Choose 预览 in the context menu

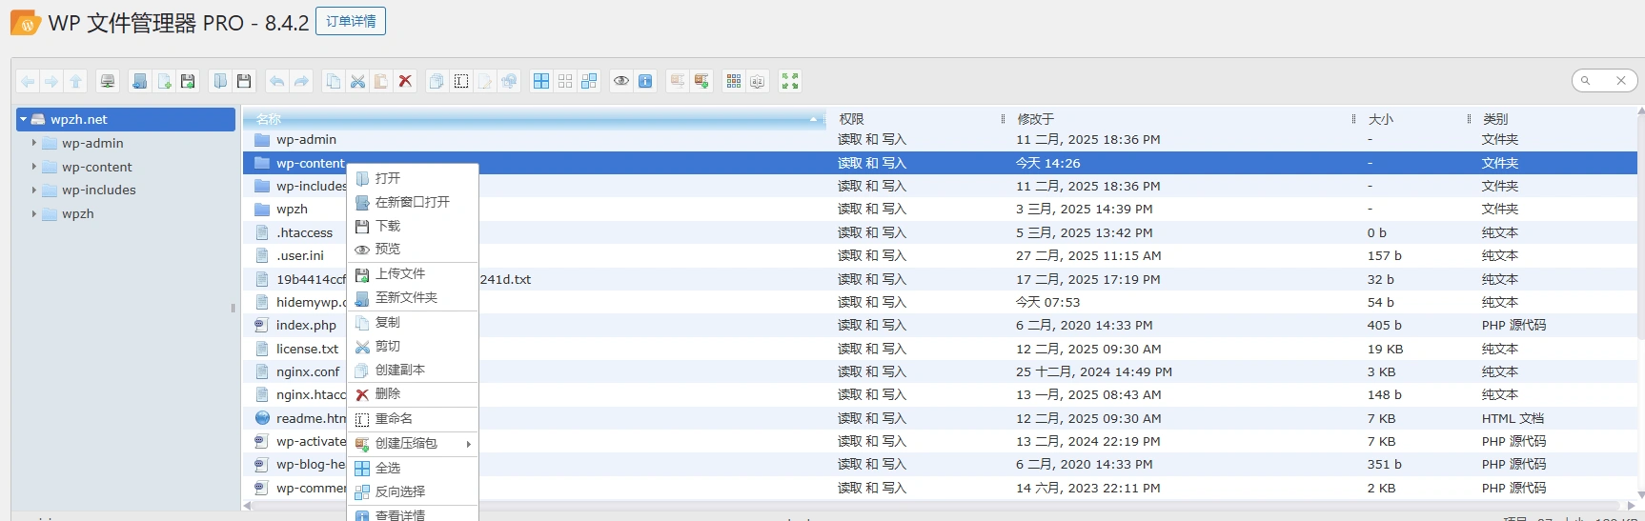pyautogui.click(x=412, y=249)
